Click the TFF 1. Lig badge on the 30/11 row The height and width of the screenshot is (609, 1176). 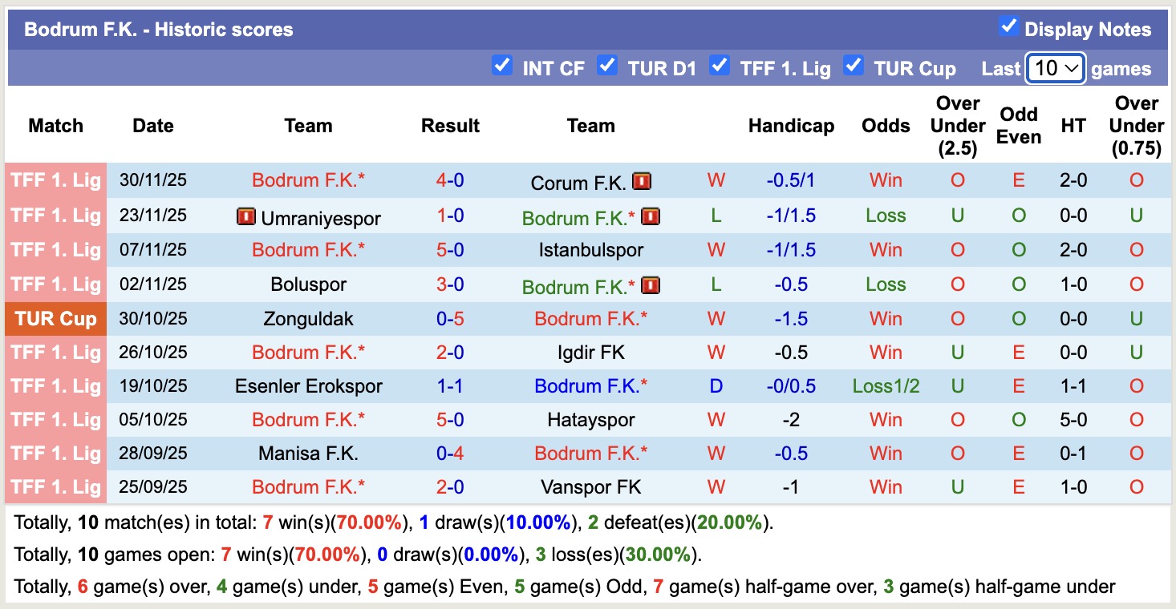[x=55, y=179]
